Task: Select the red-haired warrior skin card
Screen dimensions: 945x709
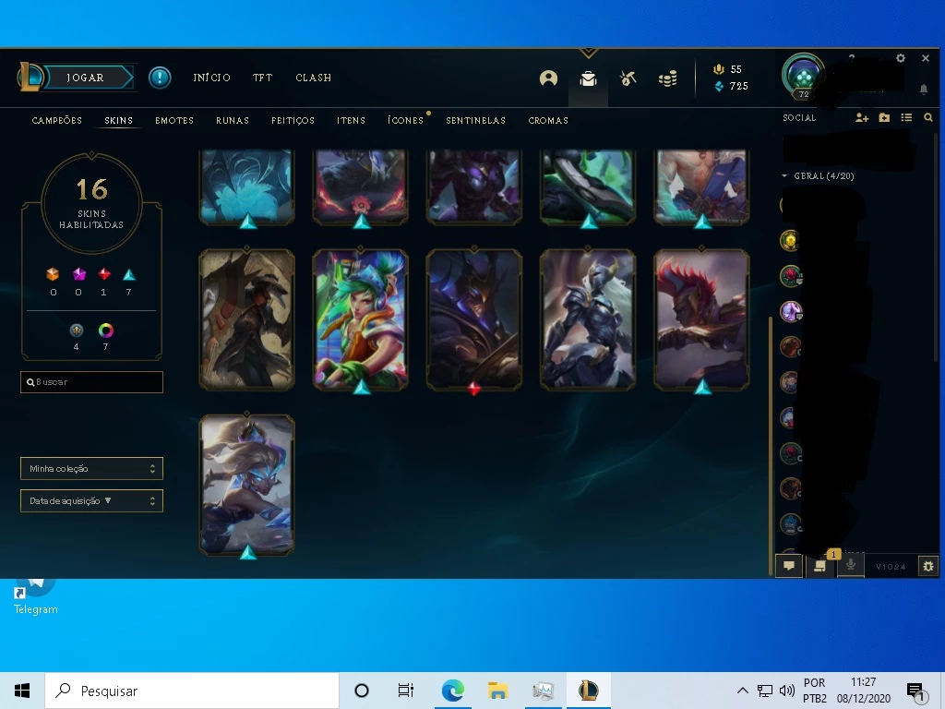Action: [x=701, y=319]
